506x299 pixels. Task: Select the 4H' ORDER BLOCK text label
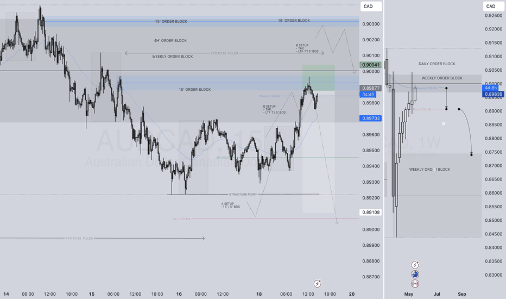pos(170,41)
